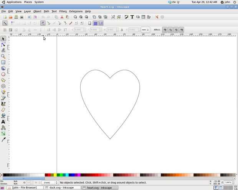Open the Text and Font dialog
This screenshot has width=238, height=190.
[x=132, y=17]
